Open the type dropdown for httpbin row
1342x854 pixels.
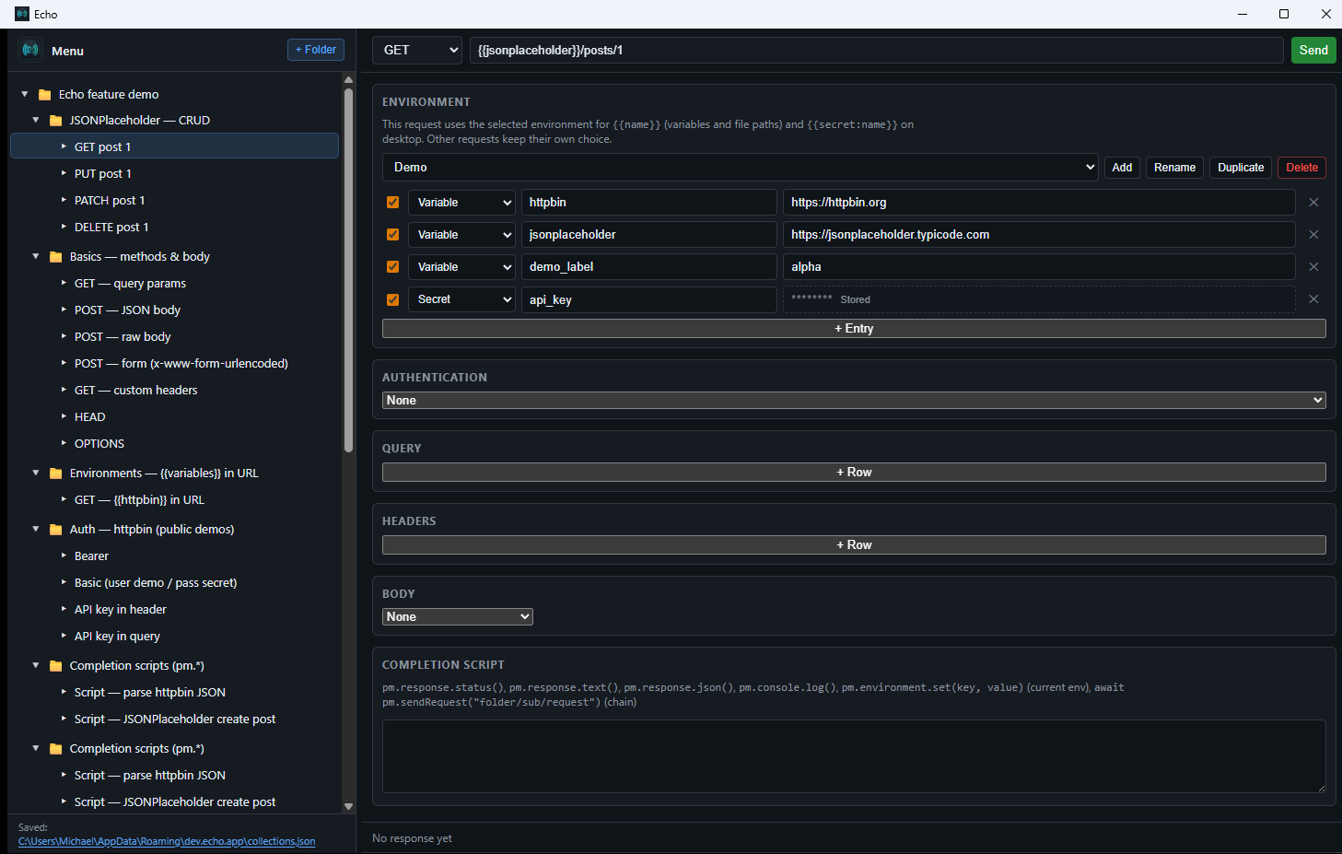(461, 203)
